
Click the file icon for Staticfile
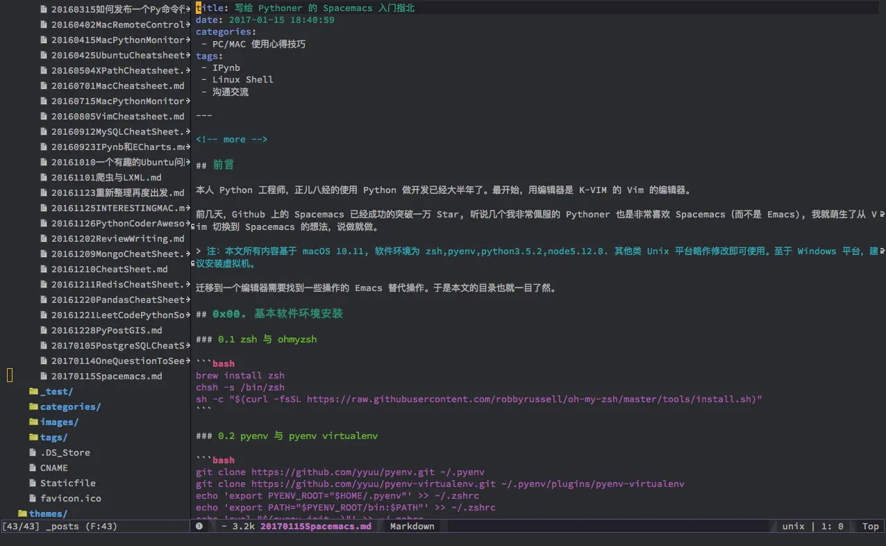point(33,483)
